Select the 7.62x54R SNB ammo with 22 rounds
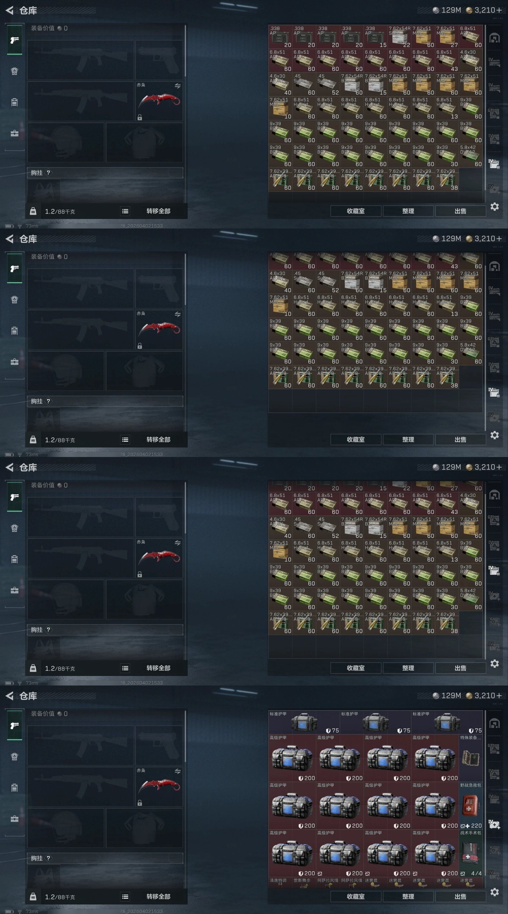The height and width of the screenshot is (914, 508). point(399,36)
